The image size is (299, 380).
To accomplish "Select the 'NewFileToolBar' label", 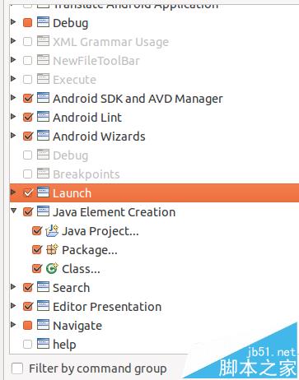I will click(96, 61).
